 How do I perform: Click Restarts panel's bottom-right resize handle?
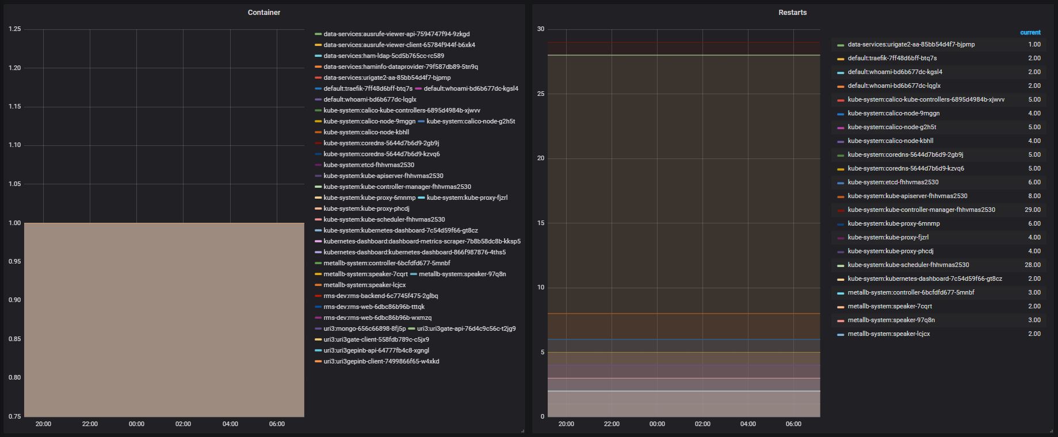tap(1051, 431)
